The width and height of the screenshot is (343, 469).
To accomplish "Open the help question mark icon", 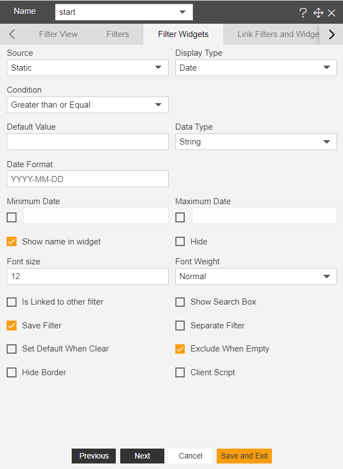I will pos(303,13).
